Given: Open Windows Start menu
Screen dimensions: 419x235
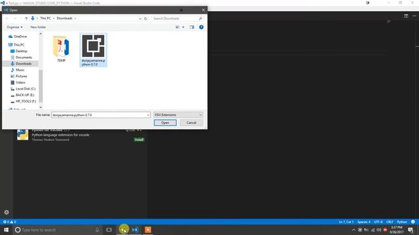Looking at the screenshot, I should (x=6, y=230).
